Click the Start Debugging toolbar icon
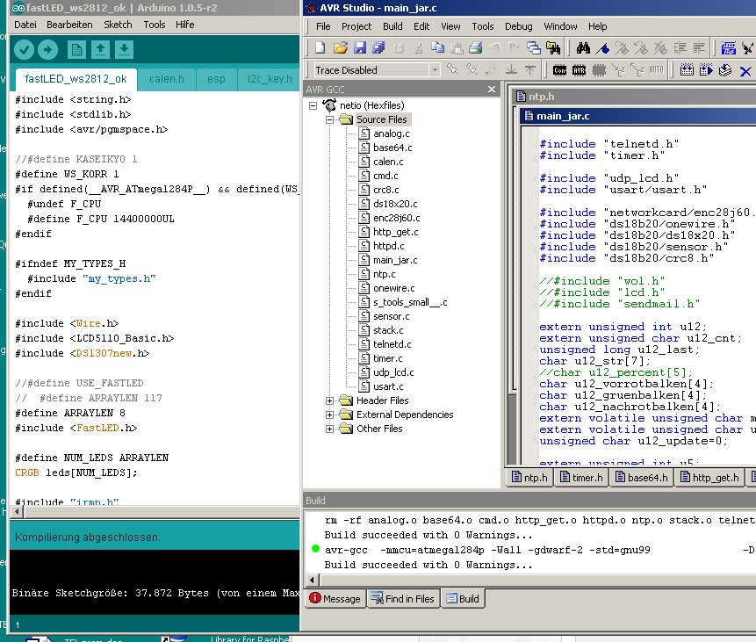The image size is (756, 642). 728,47
